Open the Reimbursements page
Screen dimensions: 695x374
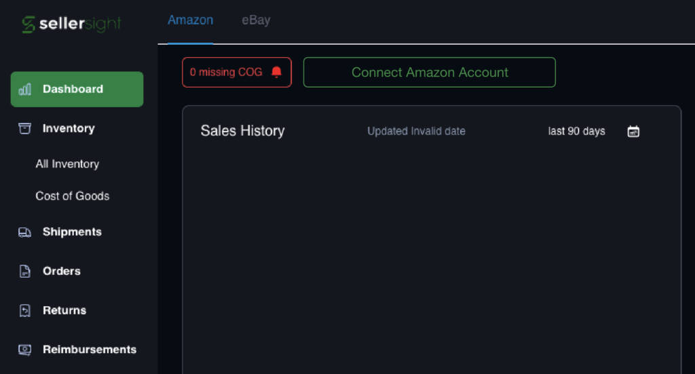click(89, 350)
